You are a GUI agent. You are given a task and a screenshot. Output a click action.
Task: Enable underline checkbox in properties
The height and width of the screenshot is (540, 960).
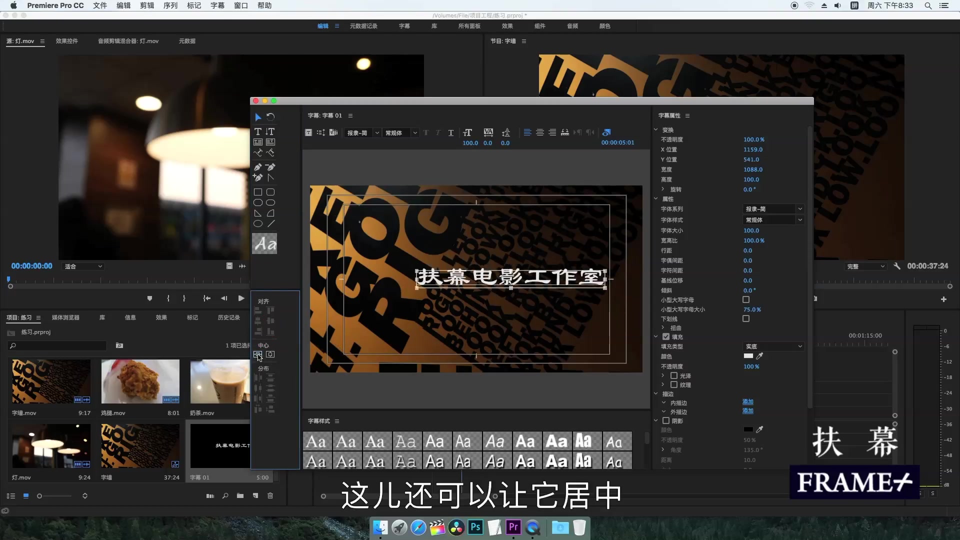tap(746, 318)
